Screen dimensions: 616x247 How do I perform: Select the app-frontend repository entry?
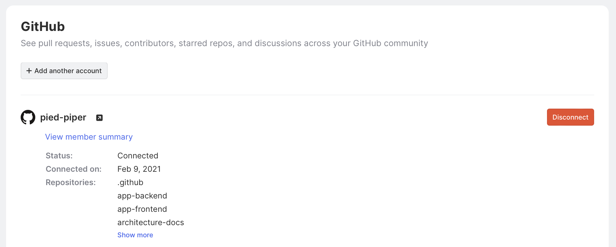coord(142,209)
